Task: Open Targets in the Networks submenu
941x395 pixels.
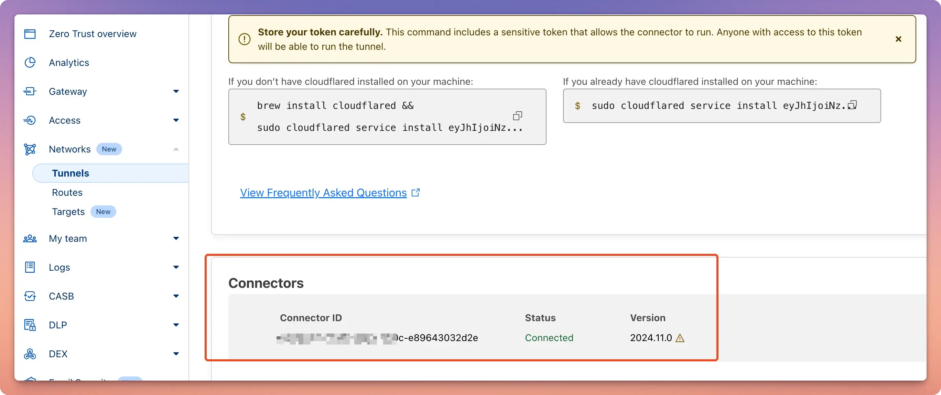Action: click(68, 212)
